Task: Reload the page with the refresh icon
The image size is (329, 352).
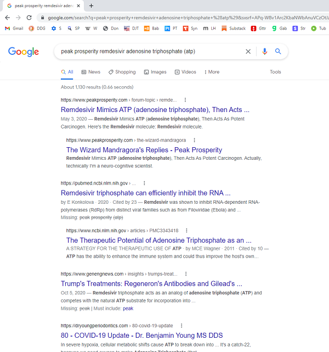Action: 29,18
